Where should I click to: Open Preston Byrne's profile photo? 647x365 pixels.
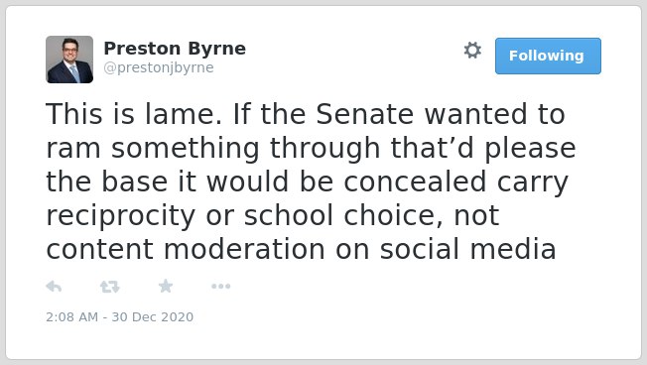coord(69,60)
